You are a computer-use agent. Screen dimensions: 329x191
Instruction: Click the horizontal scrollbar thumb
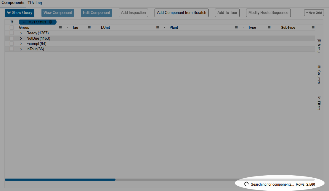click(x=60, y=179)
